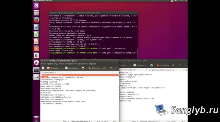Open System Settings from the dock
The height and width of the screenshot is (122, 220).
(x=36, y=63)
